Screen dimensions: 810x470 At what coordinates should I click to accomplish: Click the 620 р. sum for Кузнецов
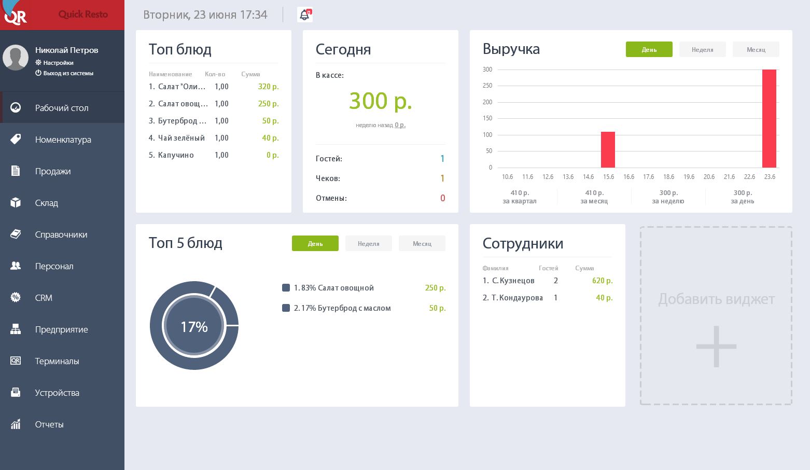point(602,281)
